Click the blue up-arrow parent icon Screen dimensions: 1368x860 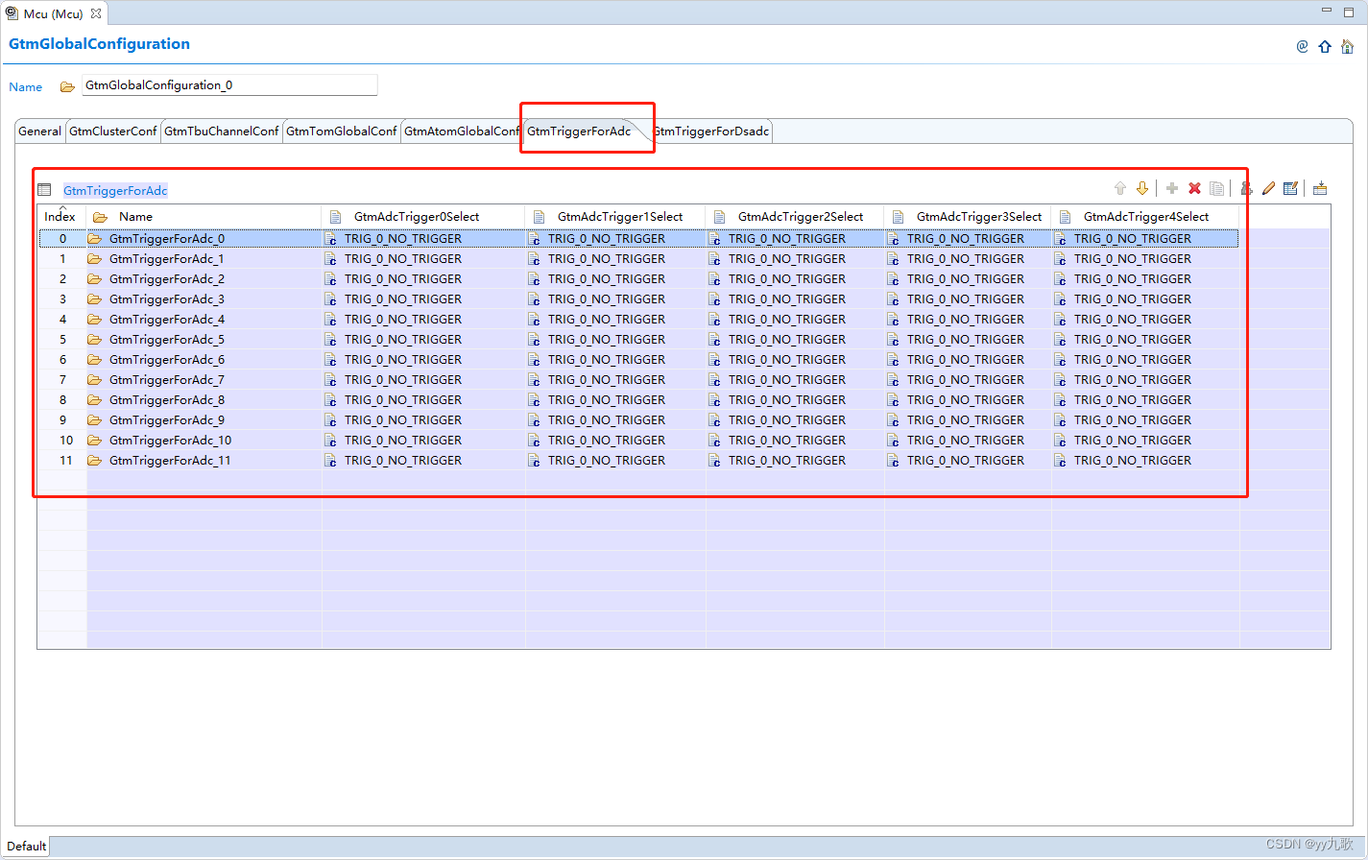tap(1325, 46)
